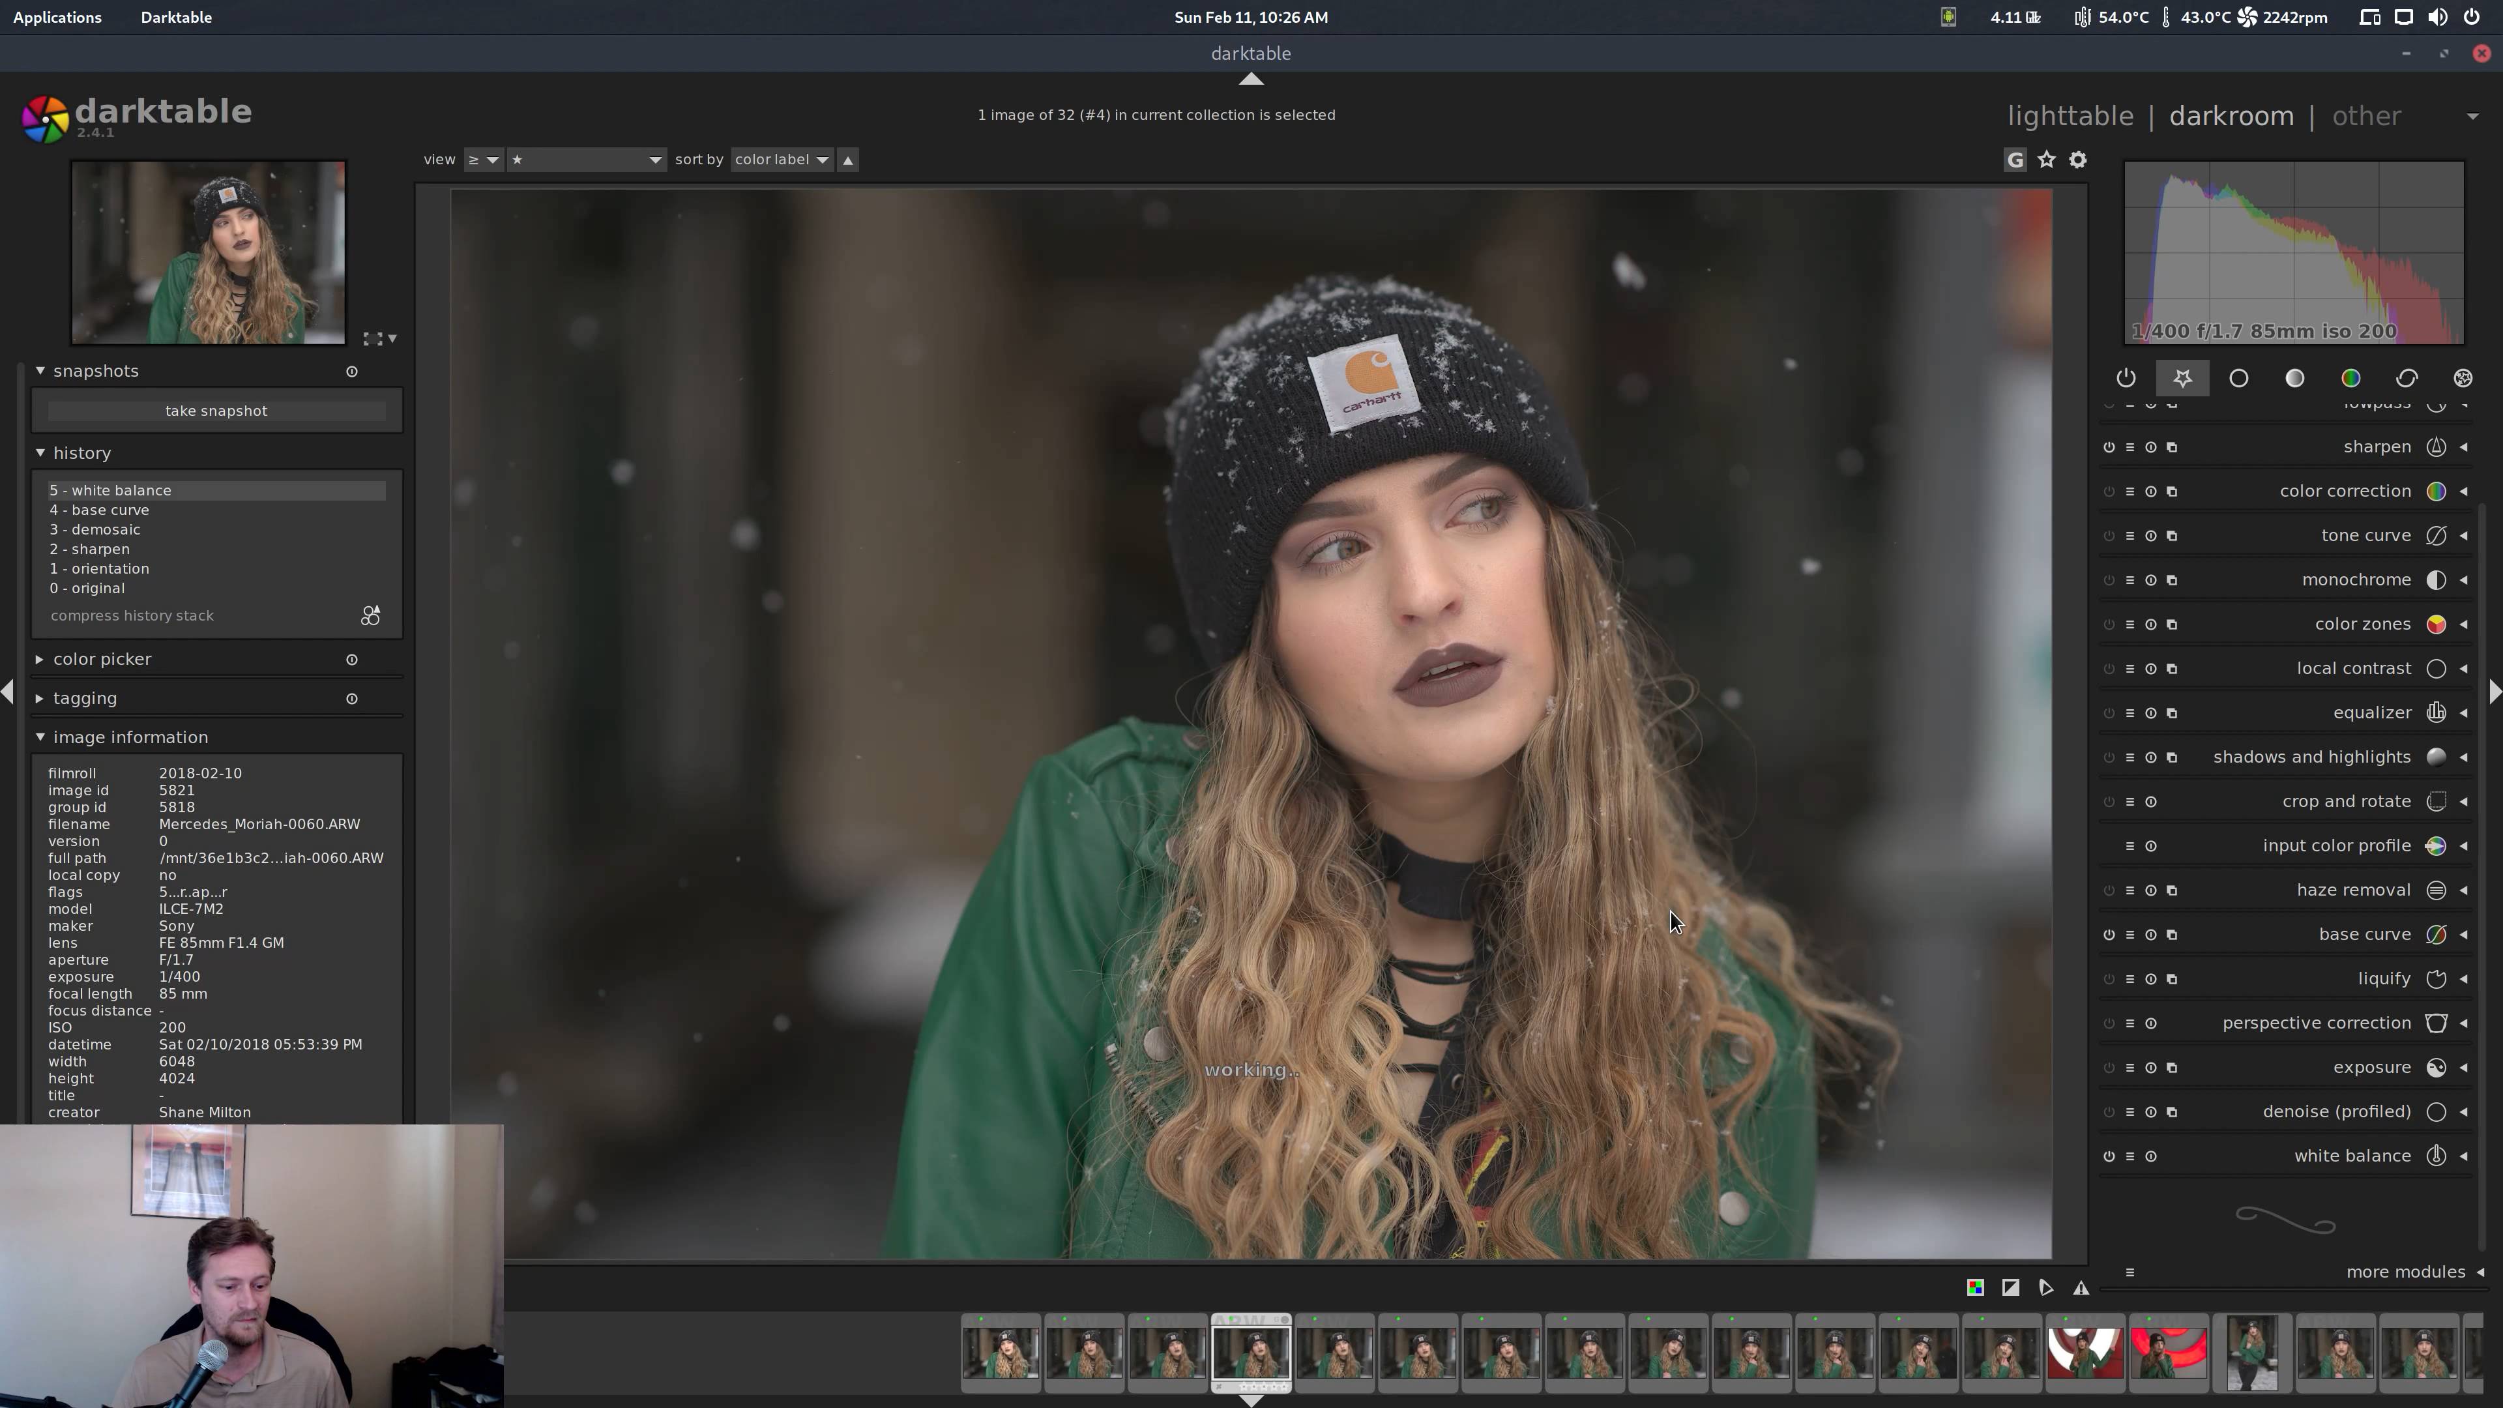Click the favorites star module group icon
2503x1408 pixels.
(x=2182, y=378)
